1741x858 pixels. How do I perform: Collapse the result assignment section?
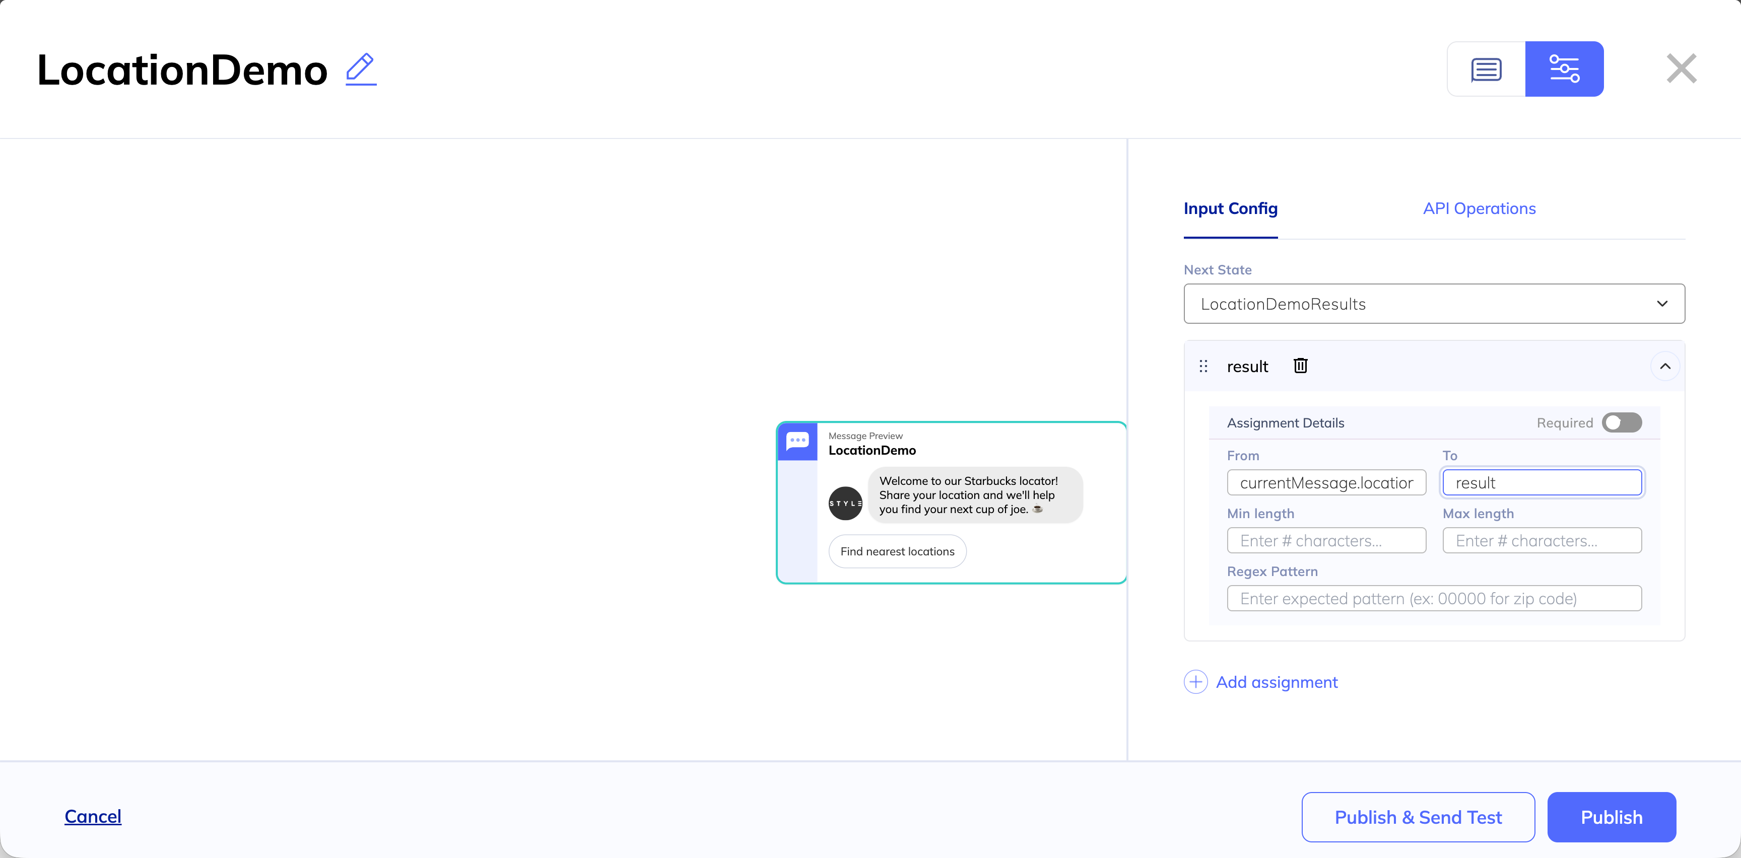(x=1664, y=366)
